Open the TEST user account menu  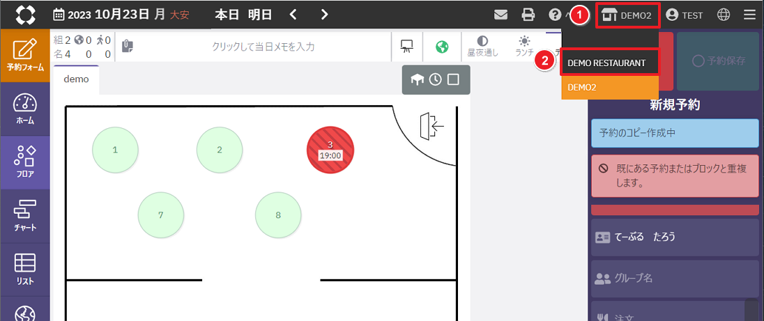pyautogui.click(x=685, y=15)
